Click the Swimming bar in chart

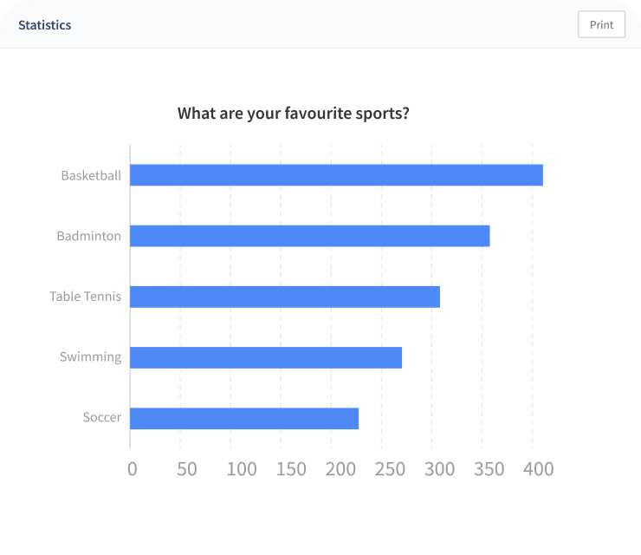tap(266, 358)
